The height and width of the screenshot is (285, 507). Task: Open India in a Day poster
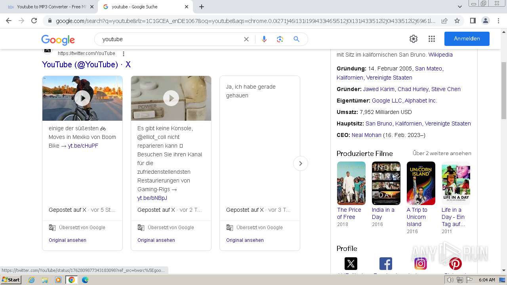coord(386,183)
